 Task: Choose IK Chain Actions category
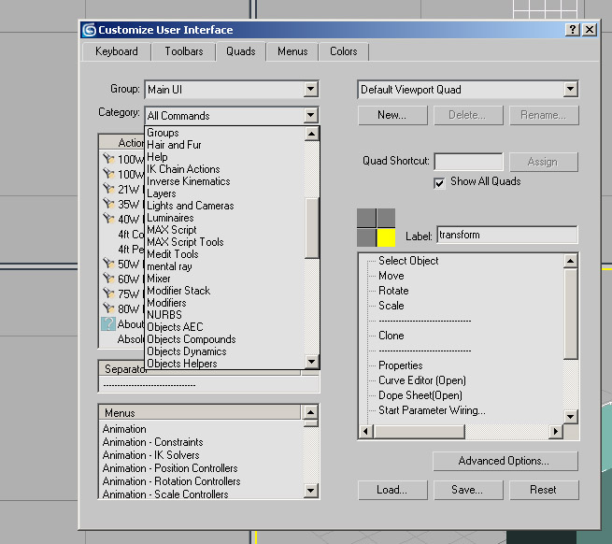pyautogui.click(x=225, y=169)
